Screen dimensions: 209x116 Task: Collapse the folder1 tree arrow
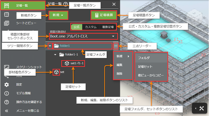(x=50, y=46)
